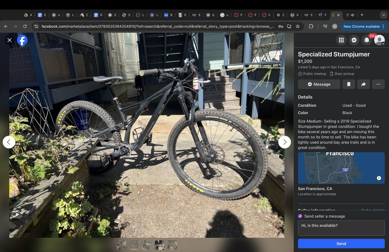
Task: Show the next listing photo
Action: pyautogui.click(x=285, y=142)
